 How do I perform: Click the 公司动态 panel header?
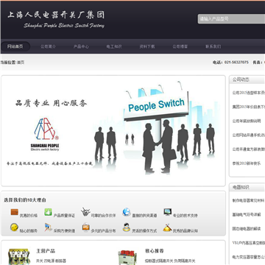[x=247, y=79]
